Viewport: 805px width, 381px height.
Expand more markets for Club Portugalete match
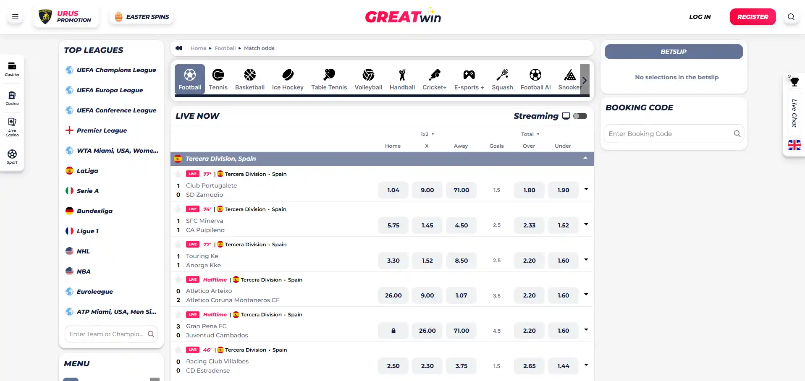(x=586, y=189)
